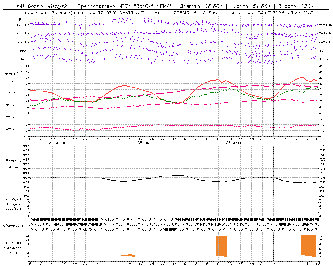Click the (мм/1ч.) precipitation unit label
The height and width of the screenshot is (266, 333).
click(14, 209)
